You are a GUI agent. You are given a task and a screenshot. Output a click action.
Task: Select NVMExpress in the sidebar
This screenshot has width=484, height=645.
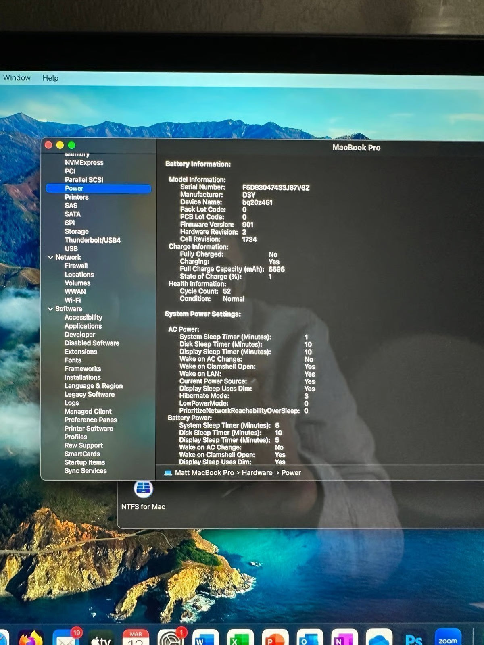coord(84,163)
